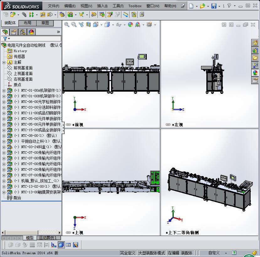Viewport: 260px width, 257px height.
Task: Open the Display Style dropdown arrow
Action: (113, 25)
